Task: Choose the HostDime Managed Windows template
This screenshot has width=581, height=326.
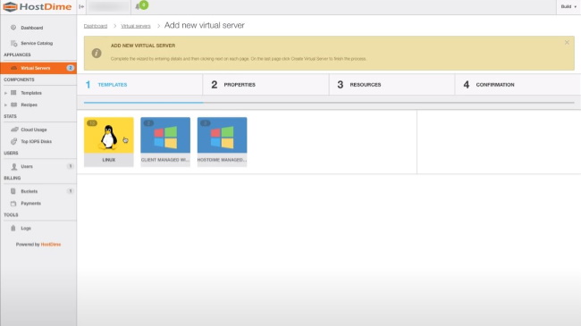Action: click(222, 141)
